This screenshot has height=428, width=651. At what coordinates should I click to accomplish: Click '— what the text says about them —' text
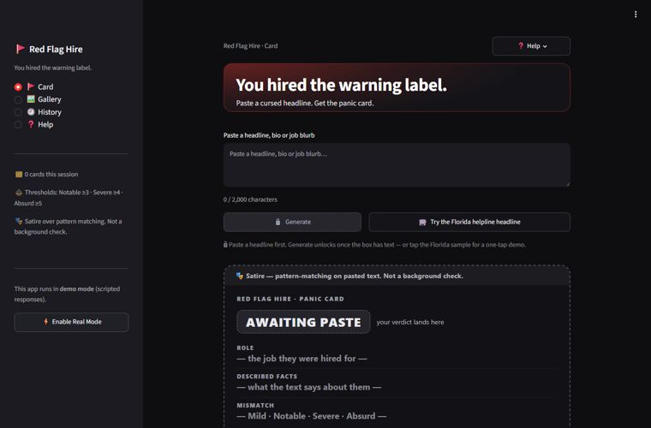pyautogui.click(x=309, y=387)
